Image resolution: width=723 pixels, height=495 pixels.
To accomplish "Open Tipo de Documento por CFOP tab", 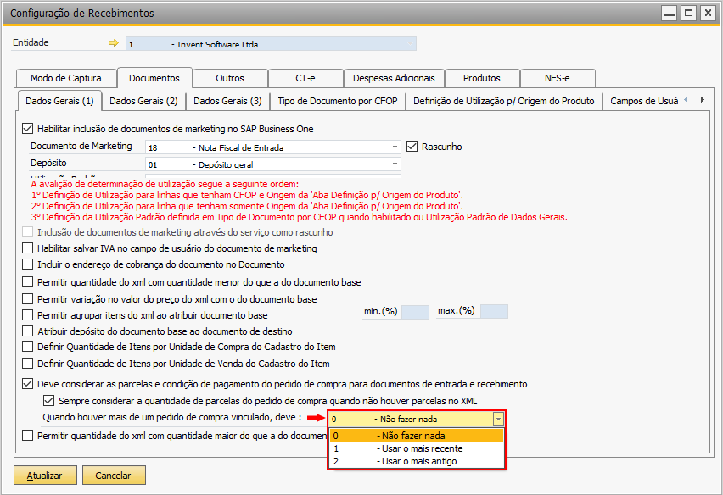I will tap(338, 101).
